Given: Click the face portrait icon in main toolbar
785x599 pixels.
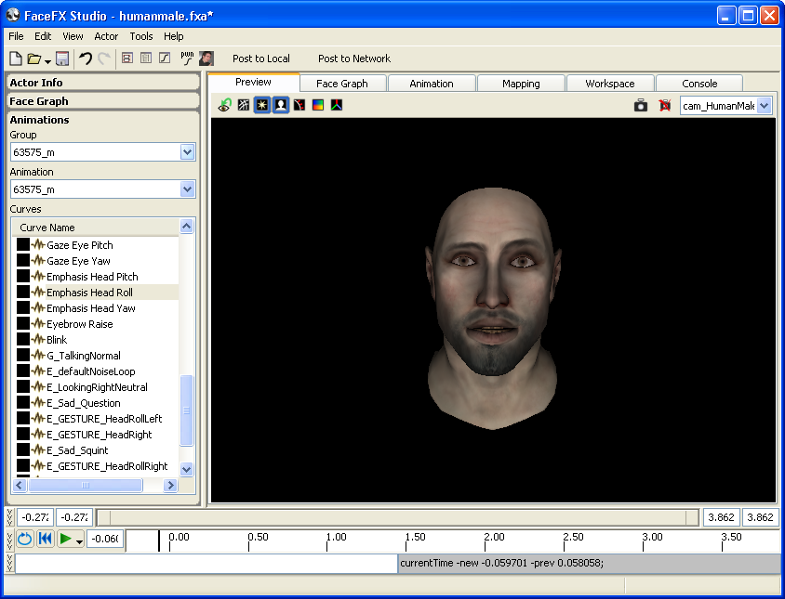Looking at the screenshot, I should [206, 59].
